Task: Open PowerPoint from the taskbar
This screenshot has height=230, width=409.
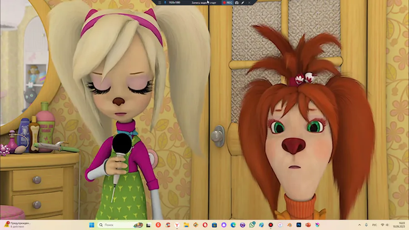Action: [308, 225]
